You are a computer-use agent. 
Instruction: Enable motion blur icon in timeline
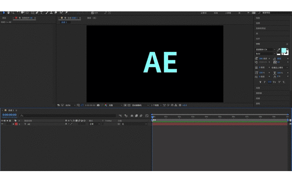[141, 116]
